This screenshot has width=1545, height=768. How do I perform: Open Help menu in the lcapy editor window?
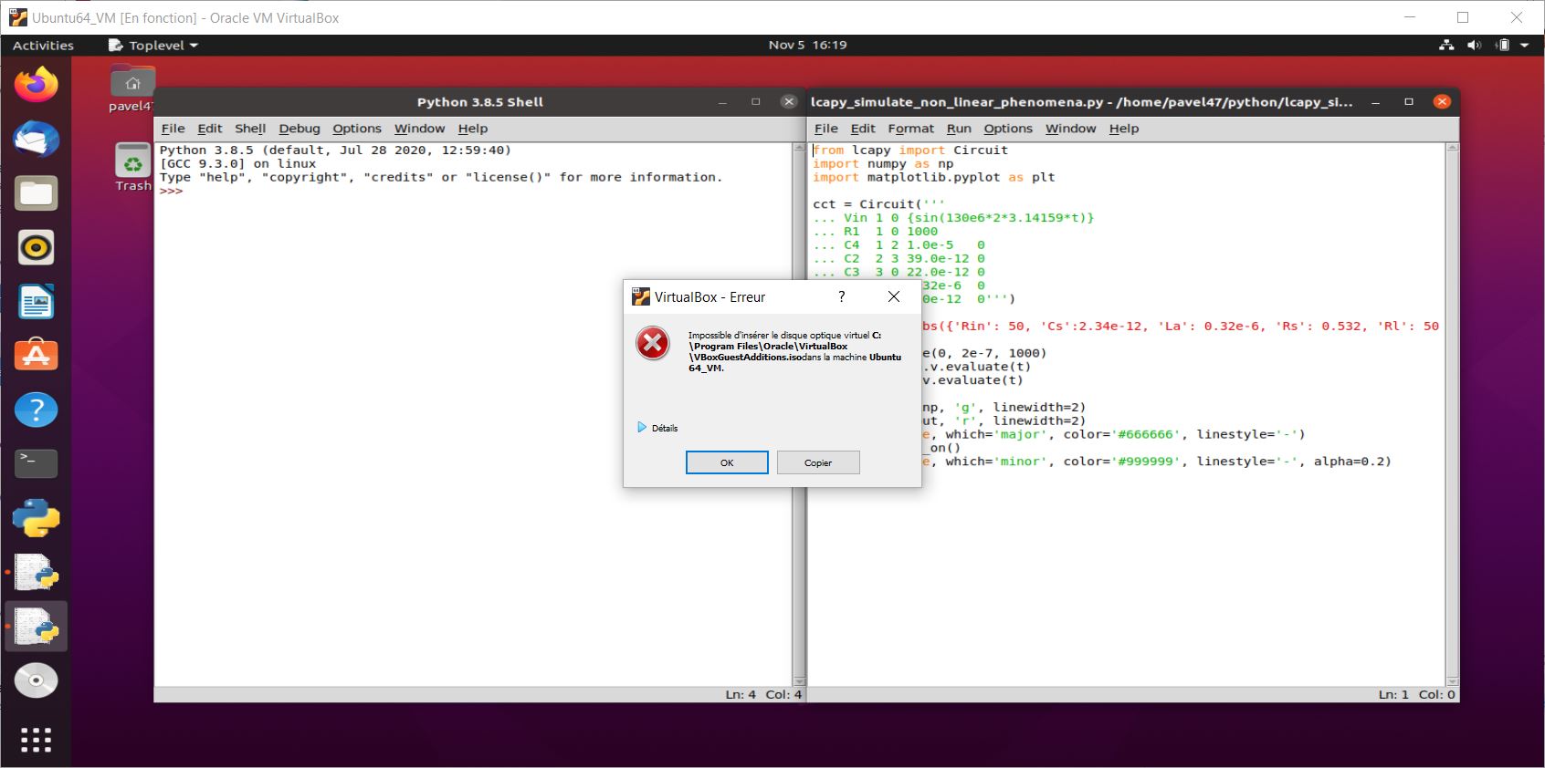tap(1124, 129)
